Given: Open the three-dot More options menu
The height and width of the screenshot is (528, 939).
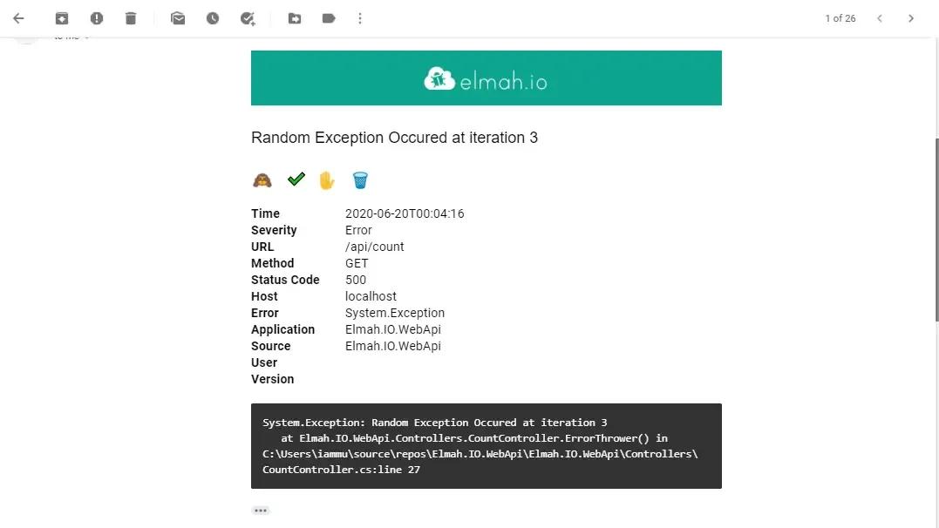Looking at the screenshot, I should [360, 18].
